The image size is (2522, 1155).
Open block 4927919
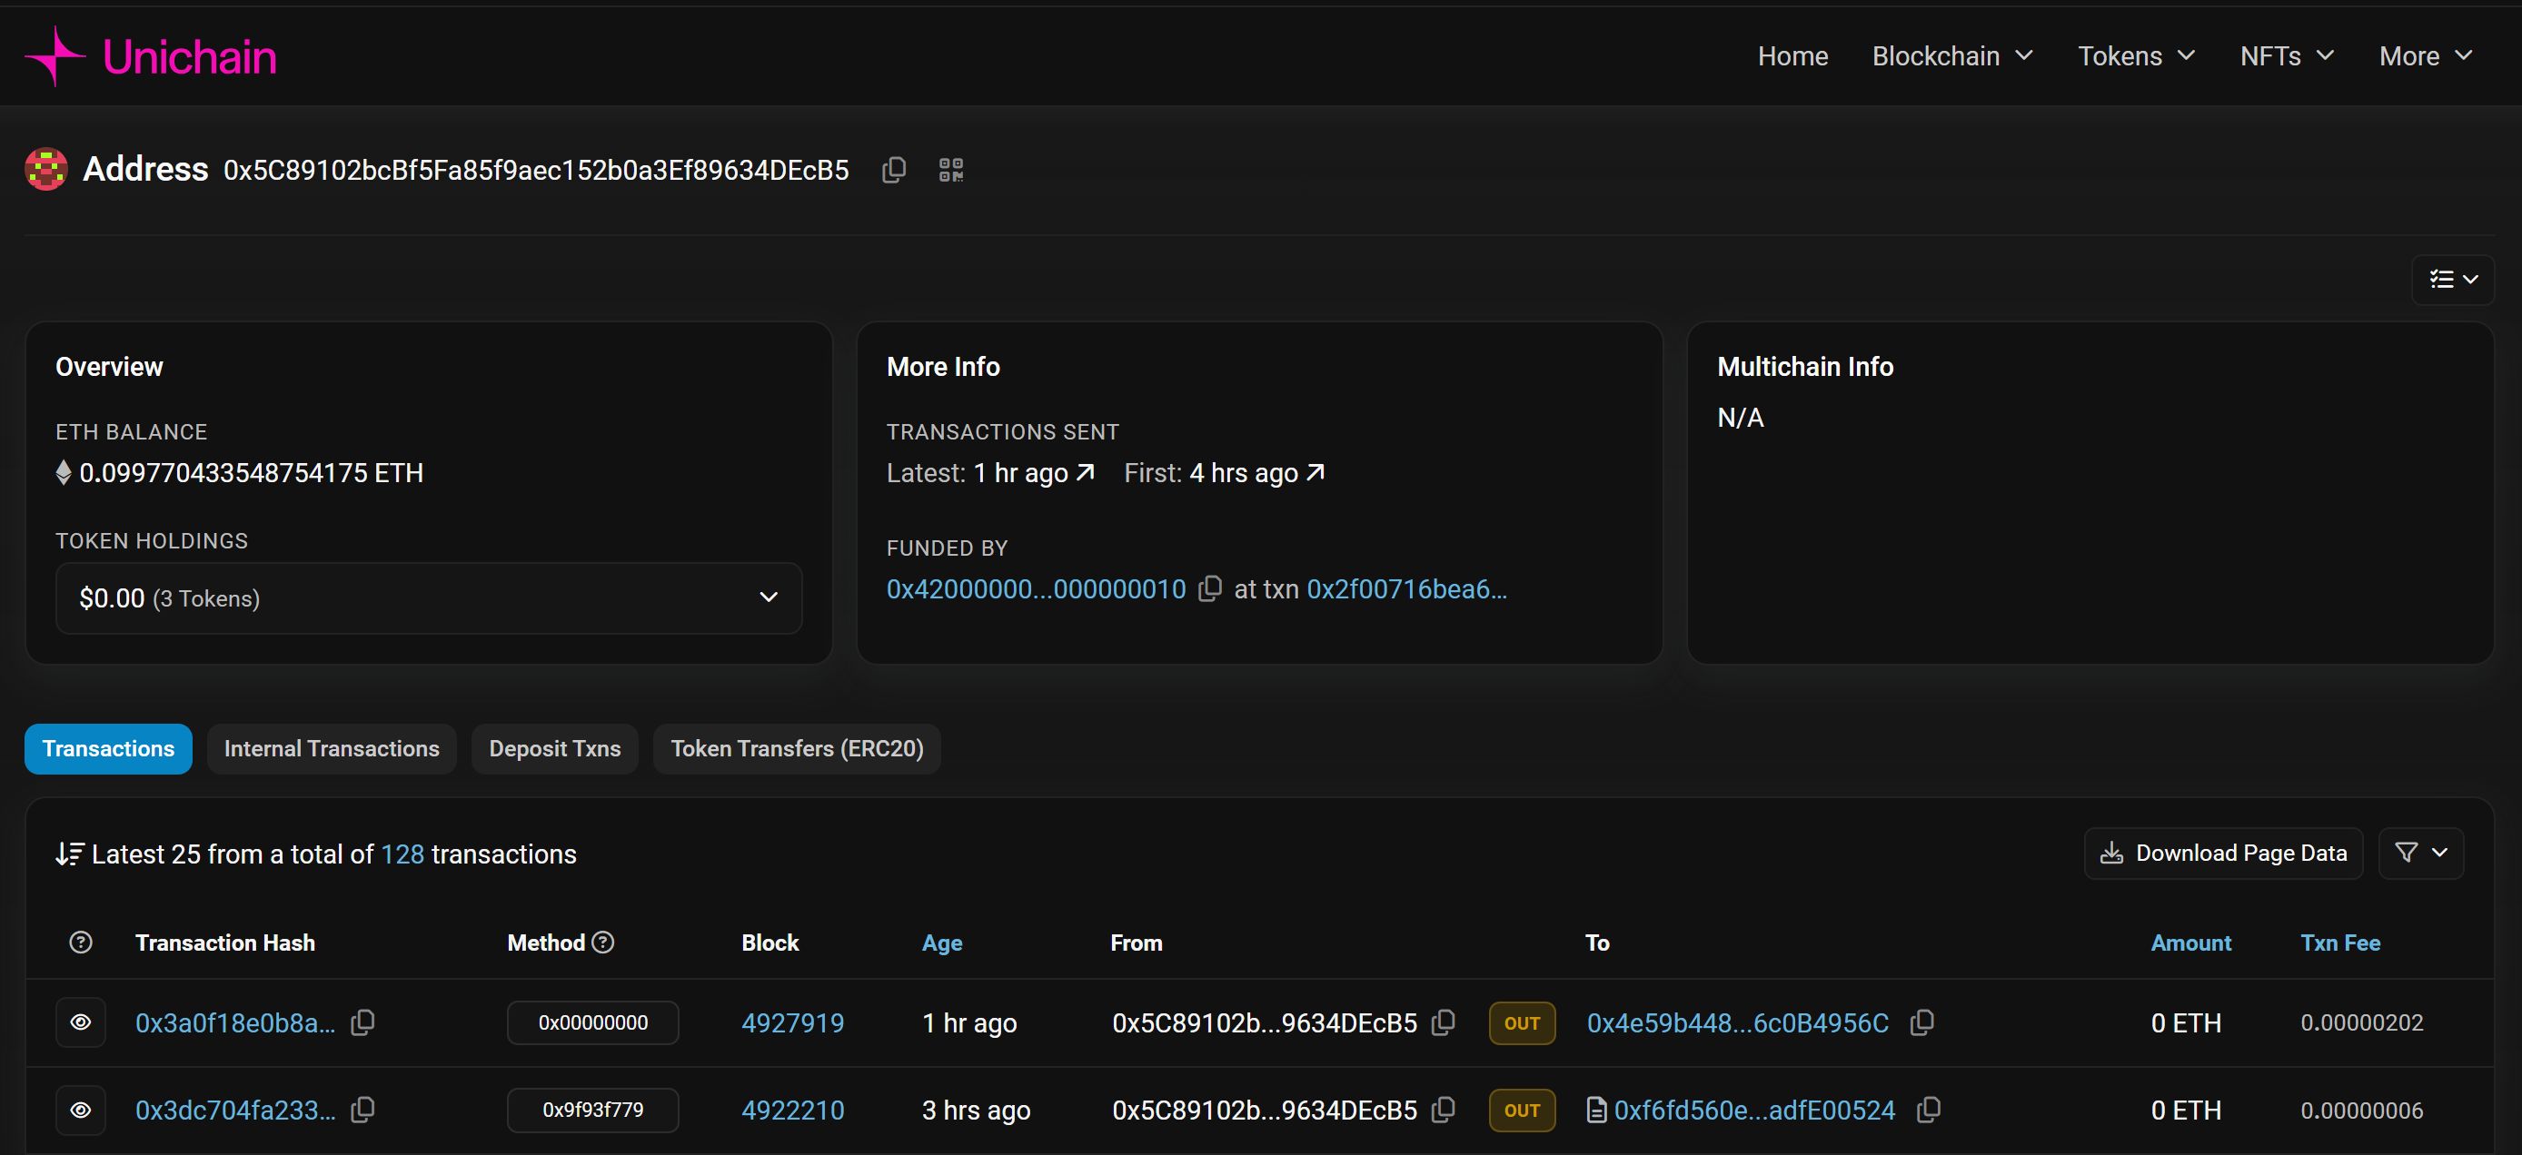(793, 1022)
